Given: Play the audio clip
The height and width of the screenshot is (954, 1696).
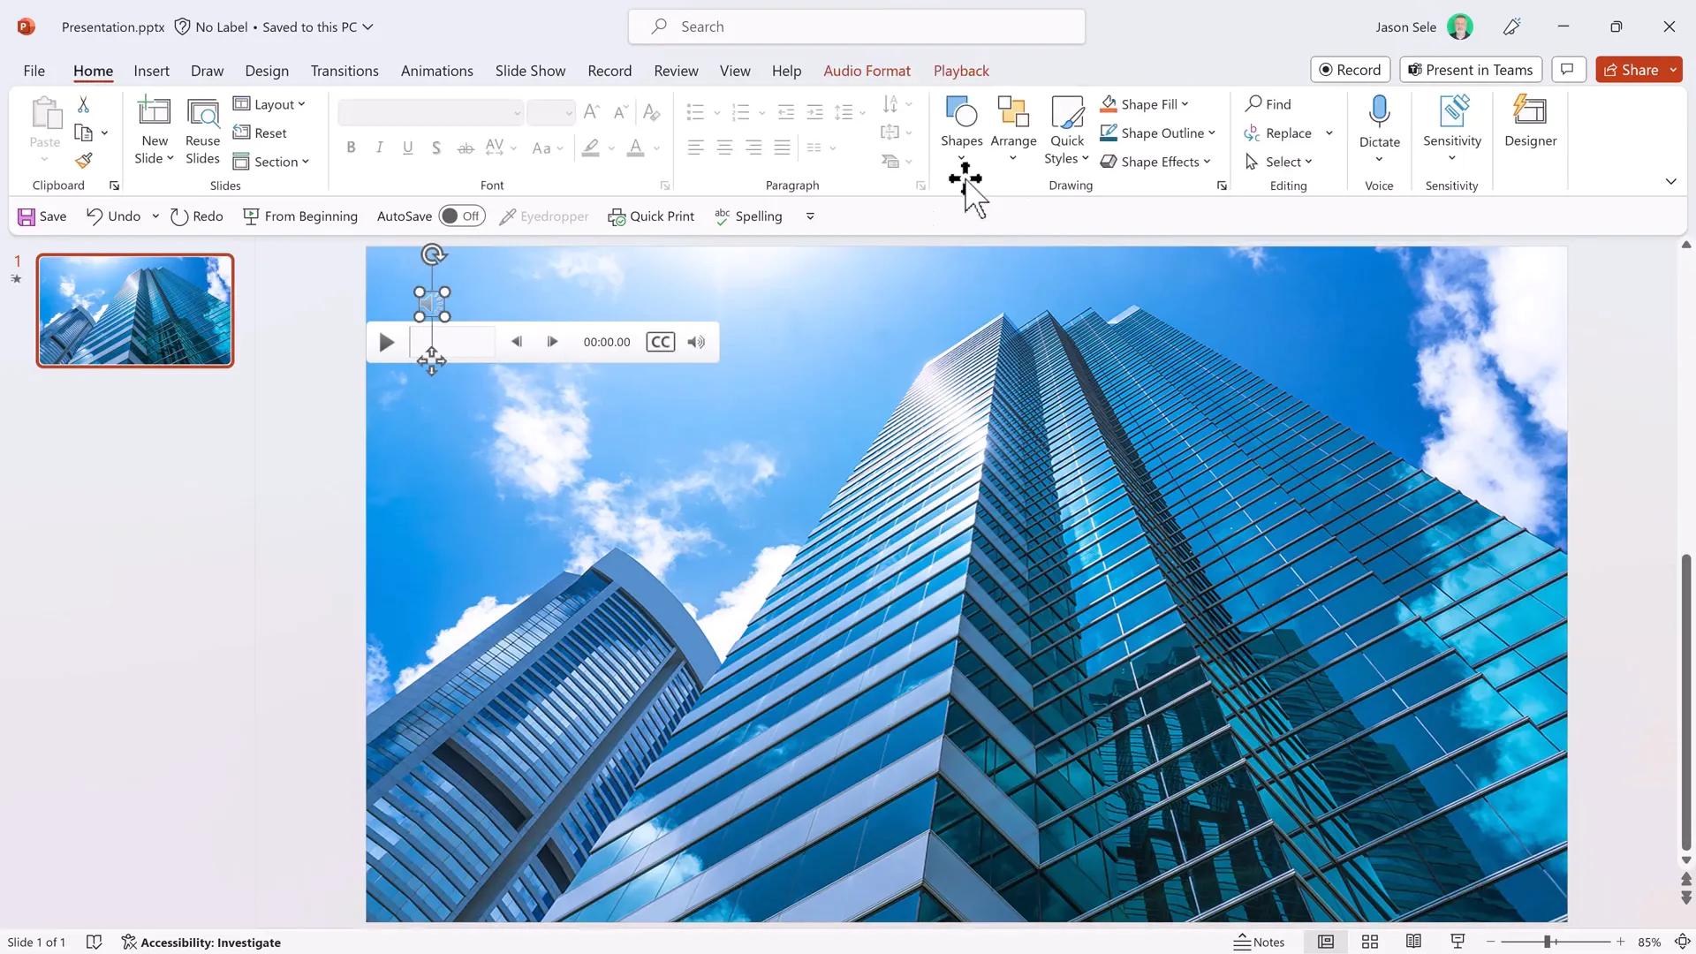Looking at the screenshot, I should click(x=386, y=343).
